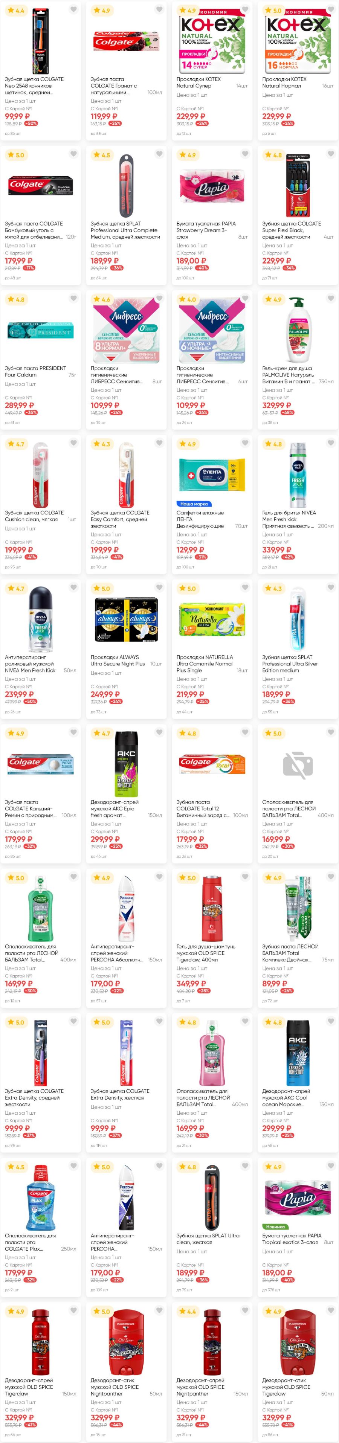Add KOTEX Natural Нормал to favorites
The width and height of the screenshot is (339, 1443).
click(x=331, y=9)
